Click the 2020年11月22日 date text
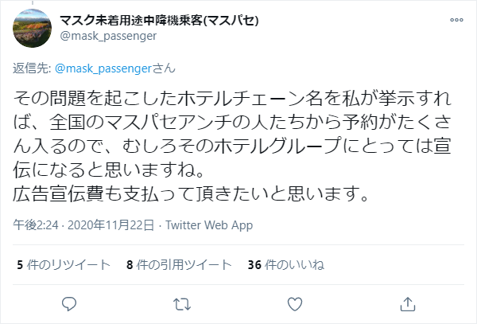Viewport: 477px width, 324px height. click(111, 225)
